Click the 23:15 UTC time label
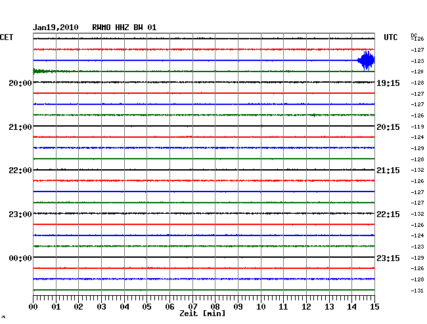The image size is (427, 324). tap(388, 258)
